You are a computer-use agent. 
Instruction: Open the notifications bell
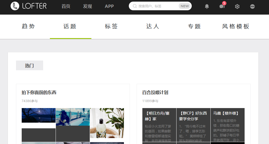pyautogui.click(x=207, y=6)
